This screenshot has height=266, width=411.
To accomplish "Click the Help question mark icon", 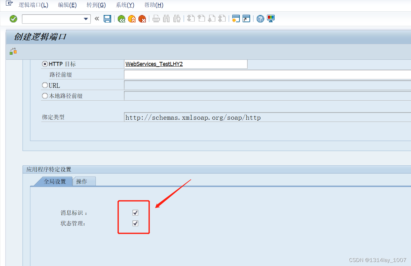I will click(260, 19).
